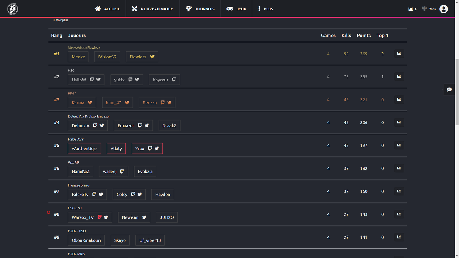The width and height of the screenshot is (459, 258).
Task: Open stats chart for rank #5 team
Action: click(x=399, y=145)
